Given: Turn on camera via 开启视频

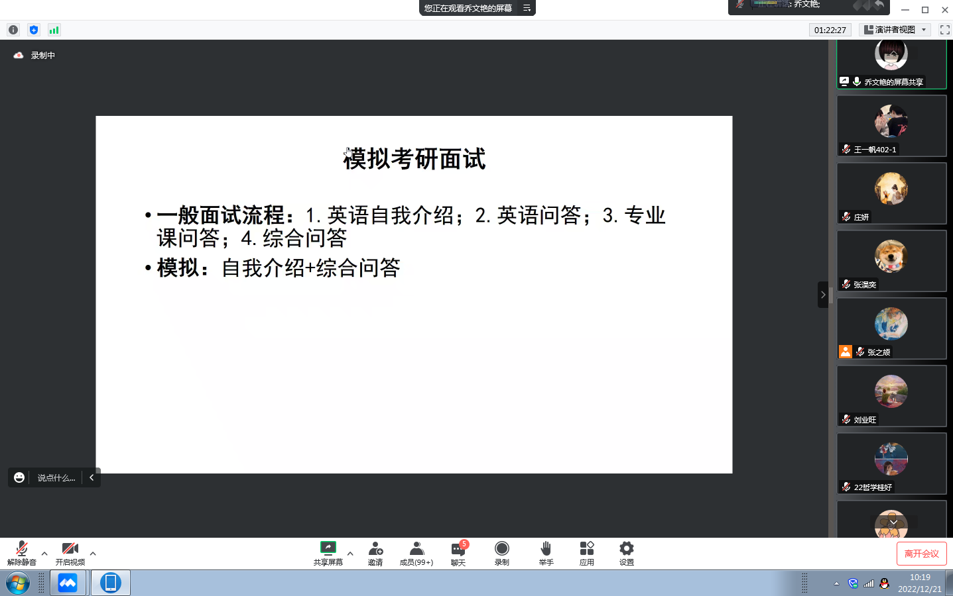Looking at the screenshot, I should click(x=70, y=553).
